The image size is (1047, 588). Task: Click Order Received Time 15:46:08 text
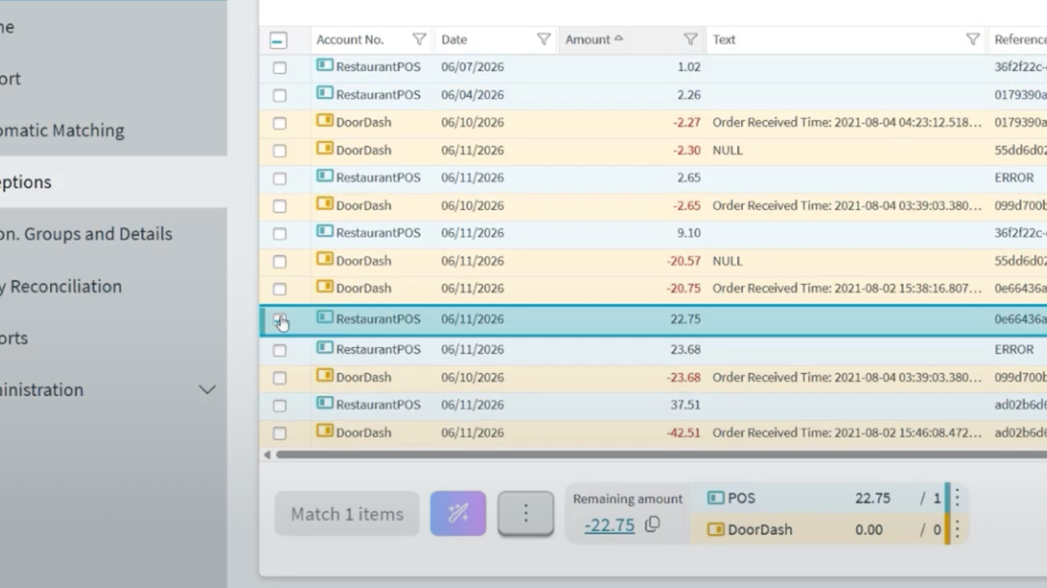click(847, 433)
